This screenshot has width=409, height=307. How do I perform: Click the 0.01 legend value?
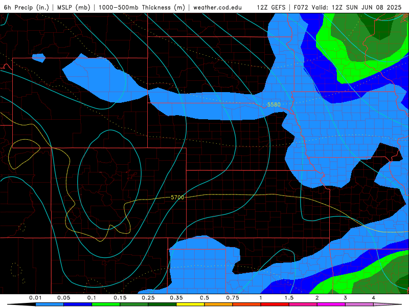(x=35, y=298)
